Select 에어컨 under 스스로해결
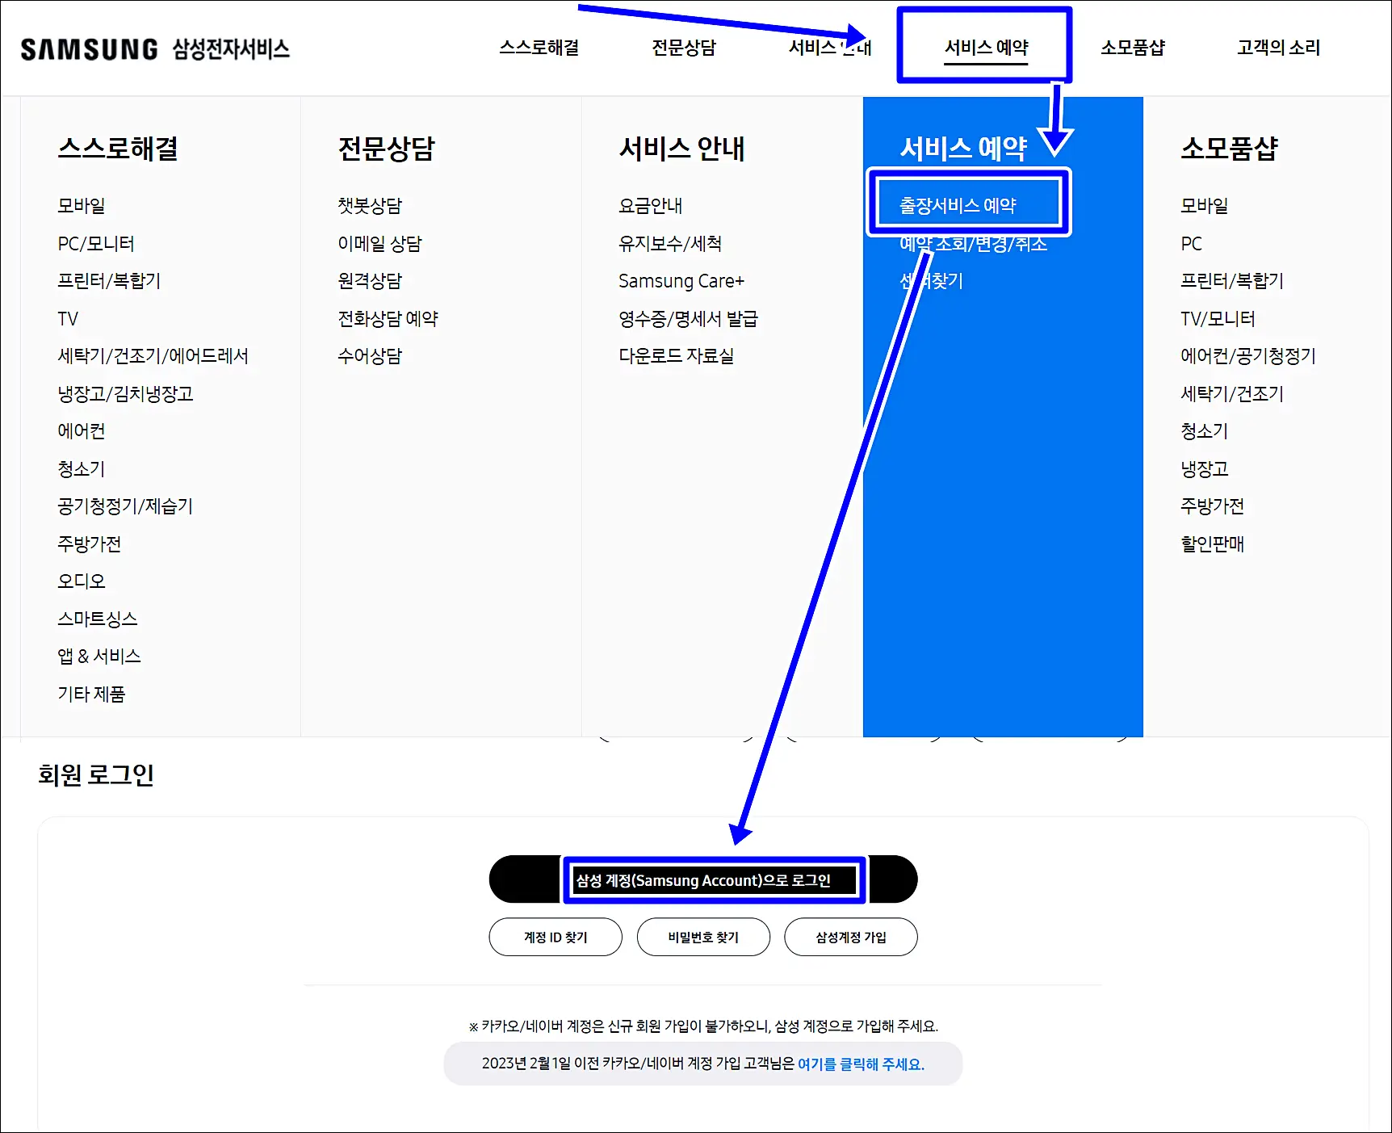The width and height of the screenshot is (1392, 1133). [x=82, y=431]
